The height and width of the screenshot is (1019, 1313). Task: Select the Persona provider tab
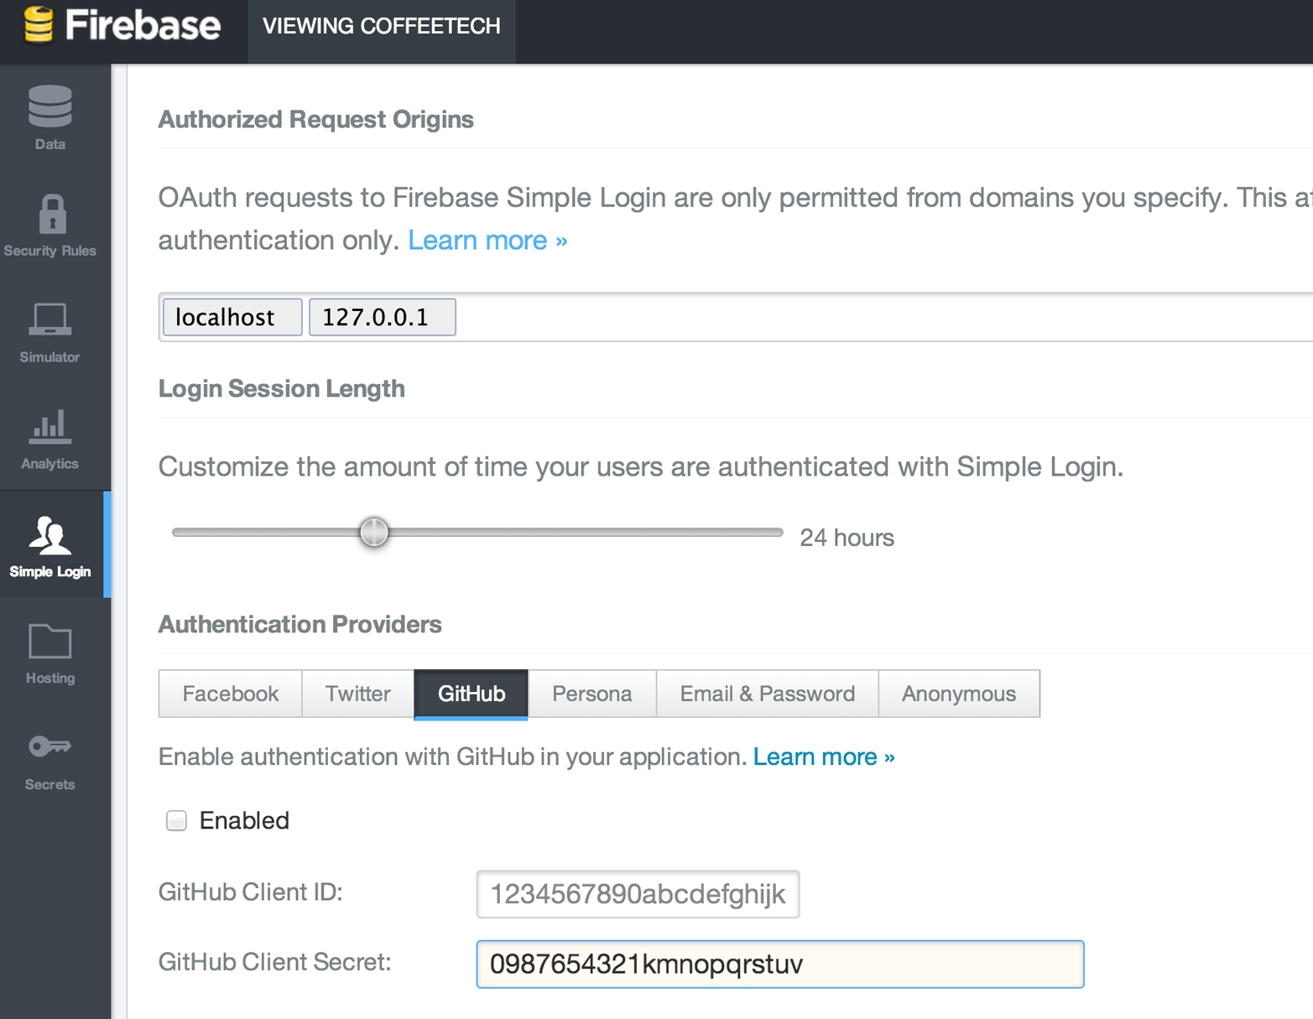[x=591, y=694]
